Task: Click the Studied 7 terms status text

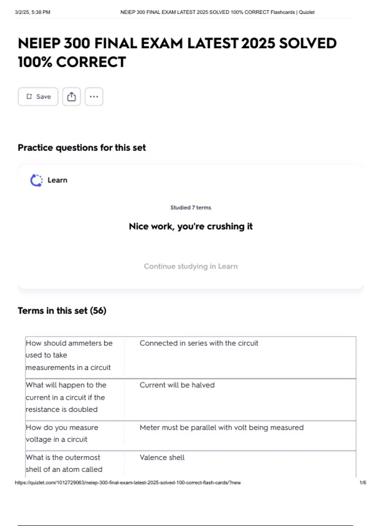Action: (190, 208)
